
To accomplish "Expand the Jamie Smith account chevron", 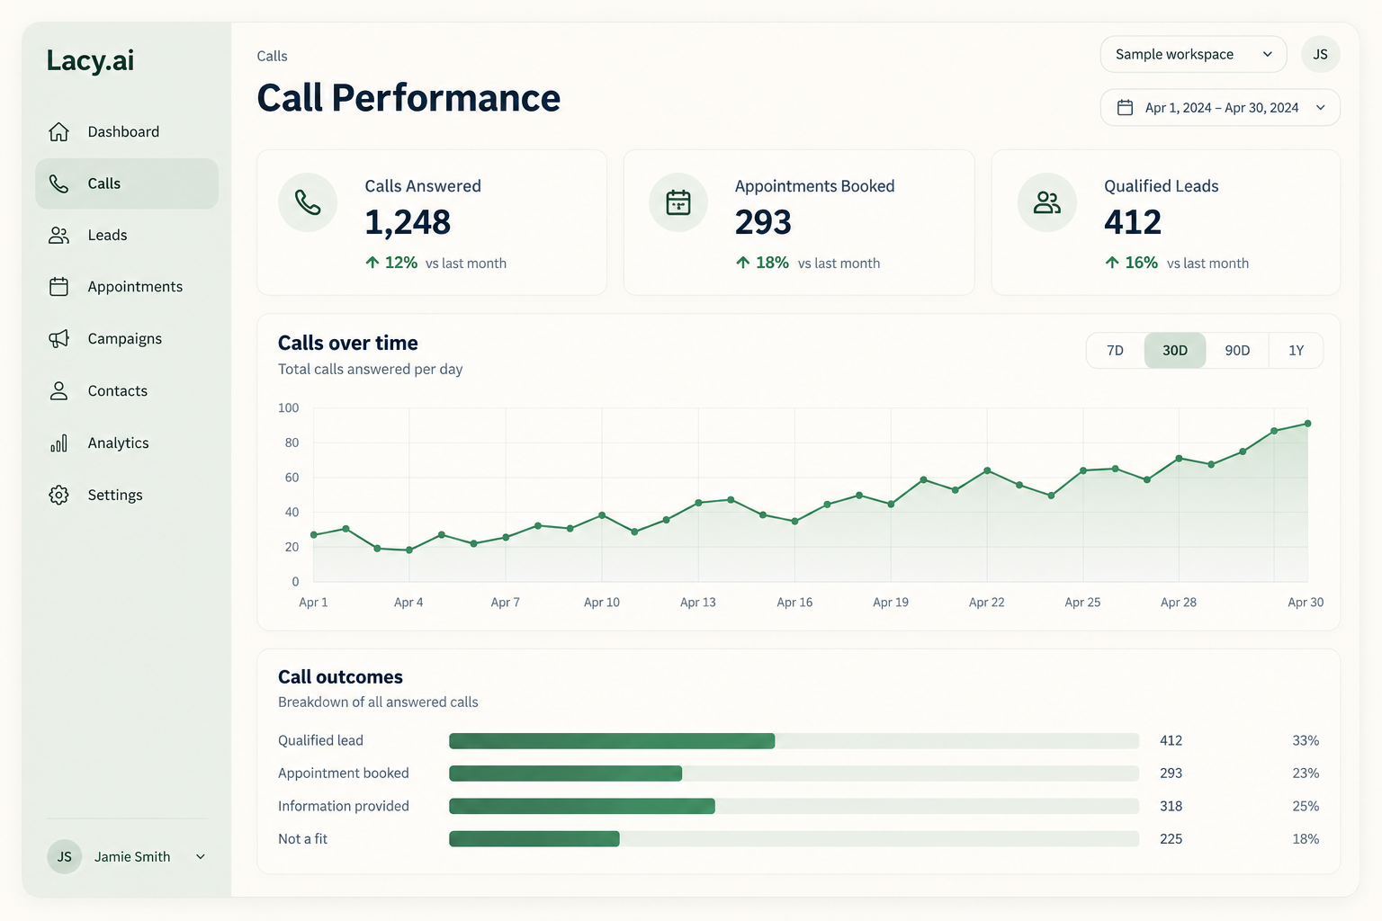I will coord(201,856).
